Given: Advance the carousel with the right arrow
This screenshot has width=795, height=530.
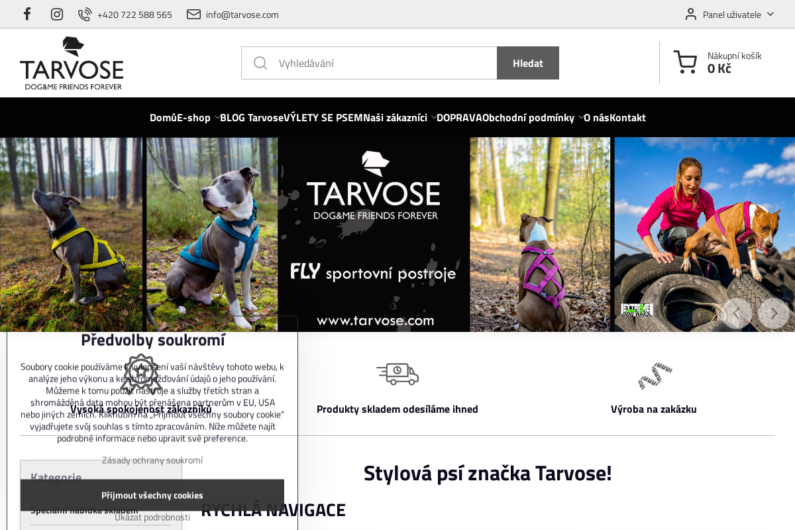Looking at the screenshot, I should point(773,313).
